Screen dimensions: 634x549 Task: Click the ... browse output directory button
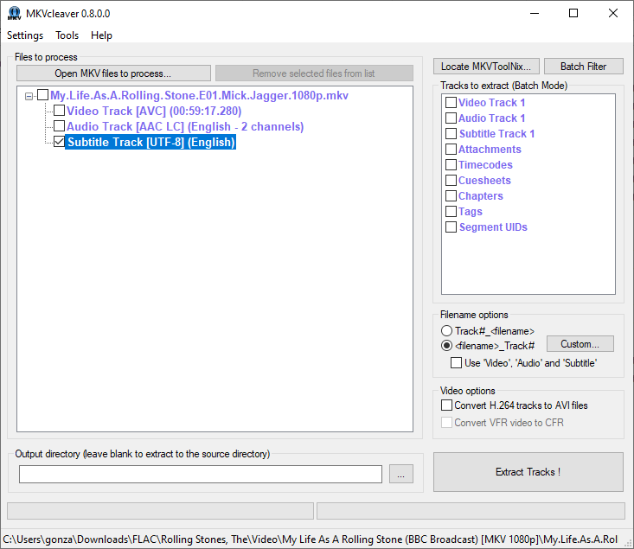coord(401,474)
